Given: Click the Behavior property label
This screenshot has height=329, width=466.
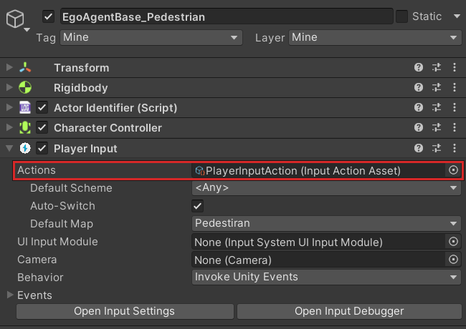Looking at the screenshot, I should 40,278.
